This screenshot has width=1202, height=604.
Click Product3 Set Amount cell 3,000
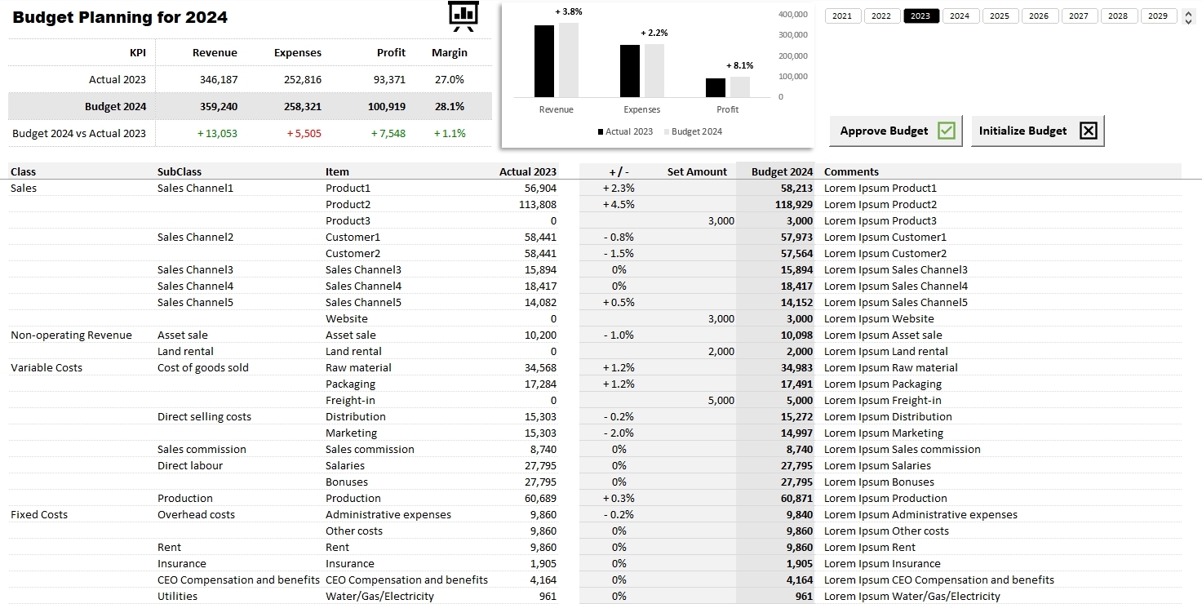point(698,220)
